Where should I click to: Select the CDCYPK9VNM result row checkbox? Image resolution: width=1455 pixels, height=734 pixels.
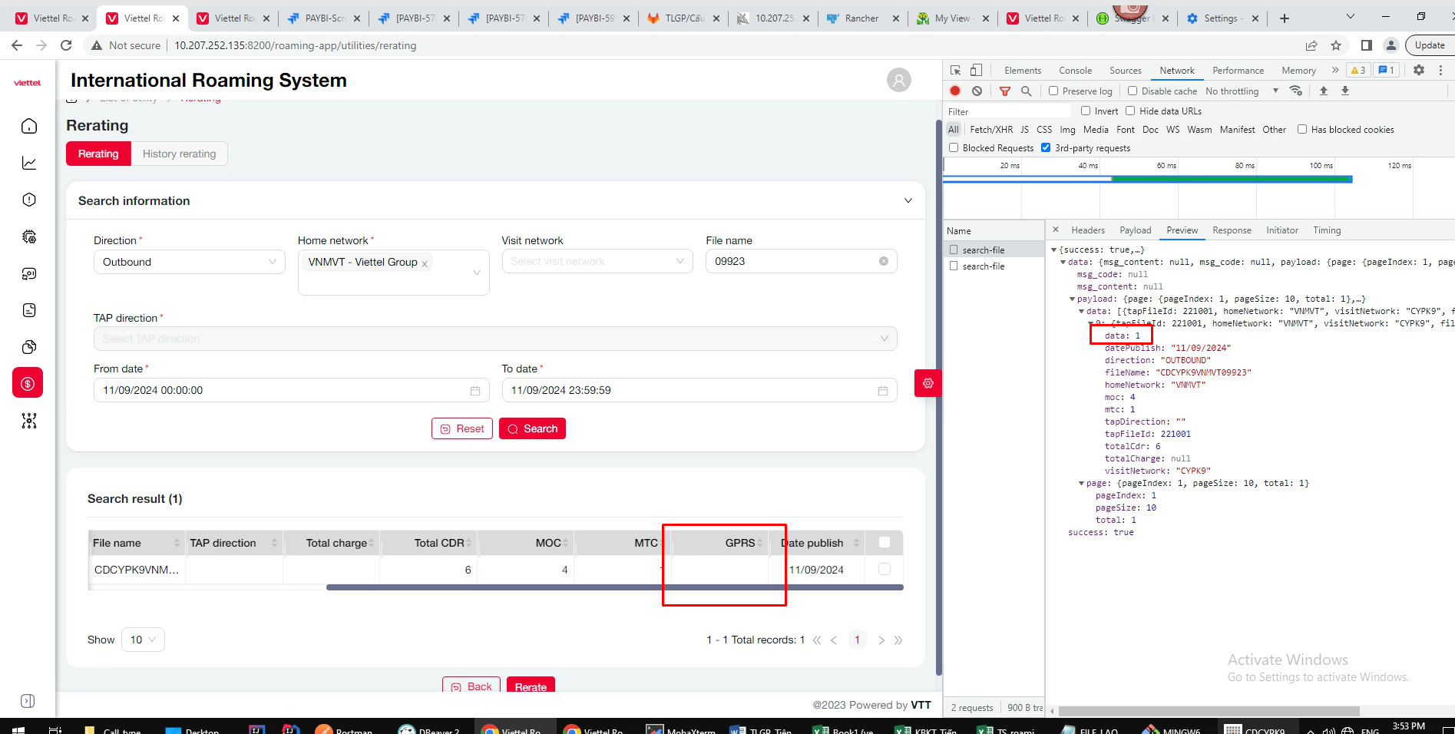click(885, 569)
